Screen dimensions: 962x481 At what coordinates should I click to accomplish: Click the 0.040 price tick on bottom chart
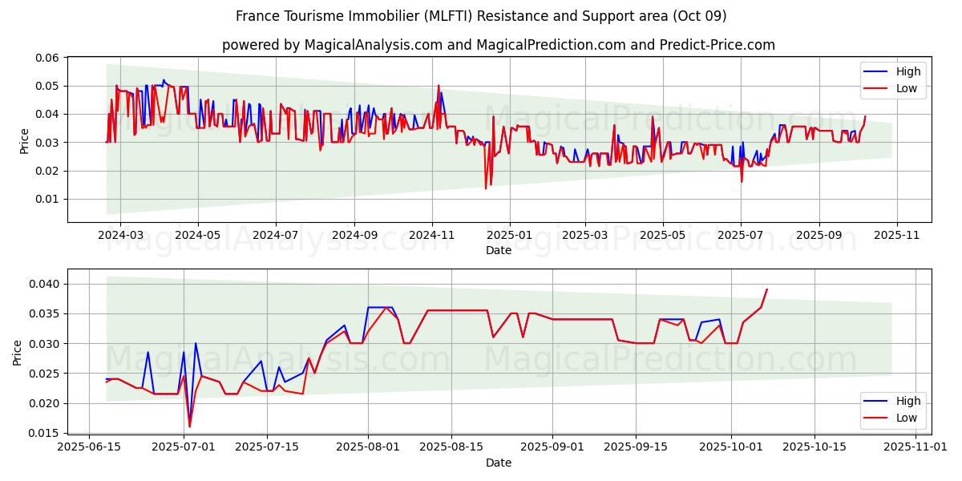point(45,284)
